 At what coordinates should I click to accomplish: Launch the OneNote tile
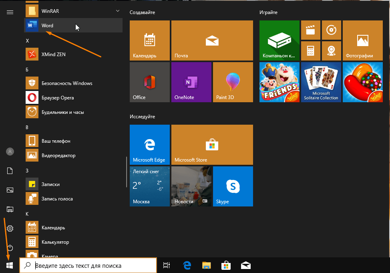(191, 82)
